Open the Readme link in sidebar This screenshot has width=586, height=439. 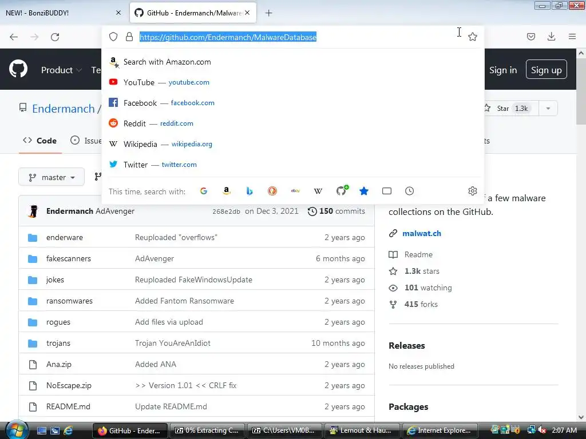pyautogui.click(x=418, y=254)
